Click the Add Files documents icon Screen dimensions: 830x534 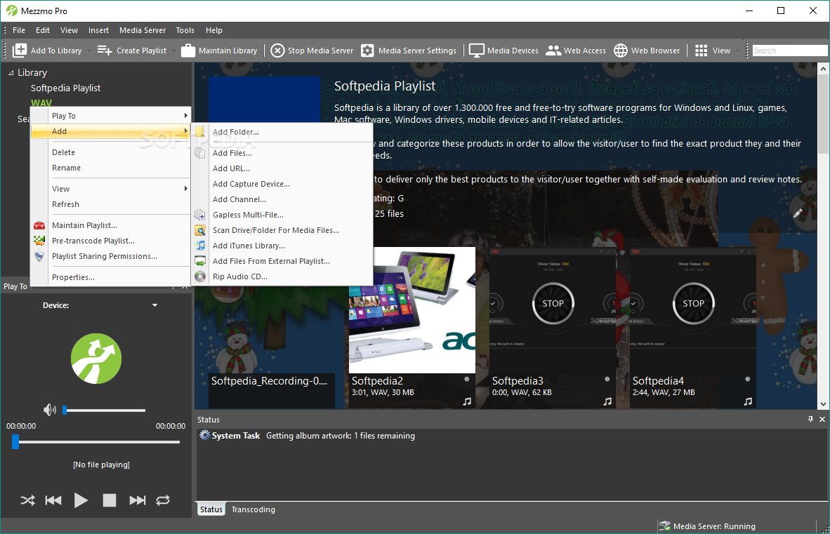click(x=200, y=153)
